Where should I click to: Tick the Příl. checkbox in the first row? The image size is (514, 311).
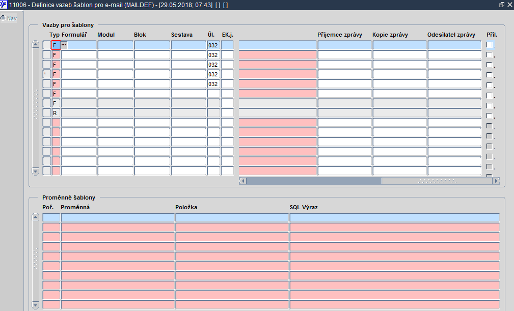tap(490, 44)
